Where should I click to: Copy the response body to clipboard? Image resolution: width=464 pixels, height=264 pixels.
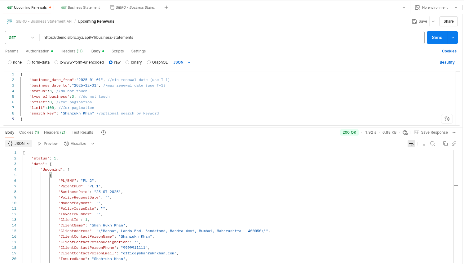(445, 144)
